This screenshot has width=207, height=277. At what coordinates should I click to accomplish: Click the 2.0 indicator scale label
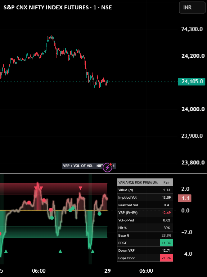coord(185,189)
